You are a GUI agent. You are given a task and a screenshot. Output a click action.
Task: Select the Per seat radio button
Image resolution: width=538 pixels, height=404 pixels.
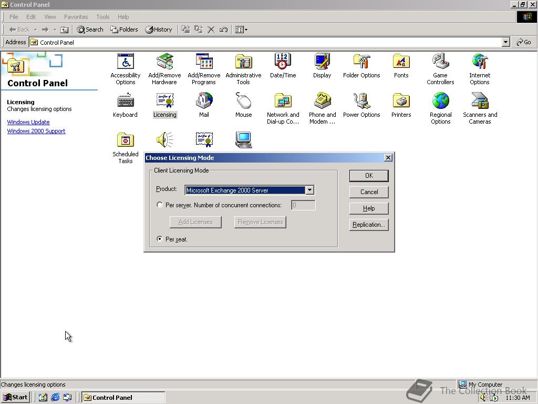click(160, 239)
